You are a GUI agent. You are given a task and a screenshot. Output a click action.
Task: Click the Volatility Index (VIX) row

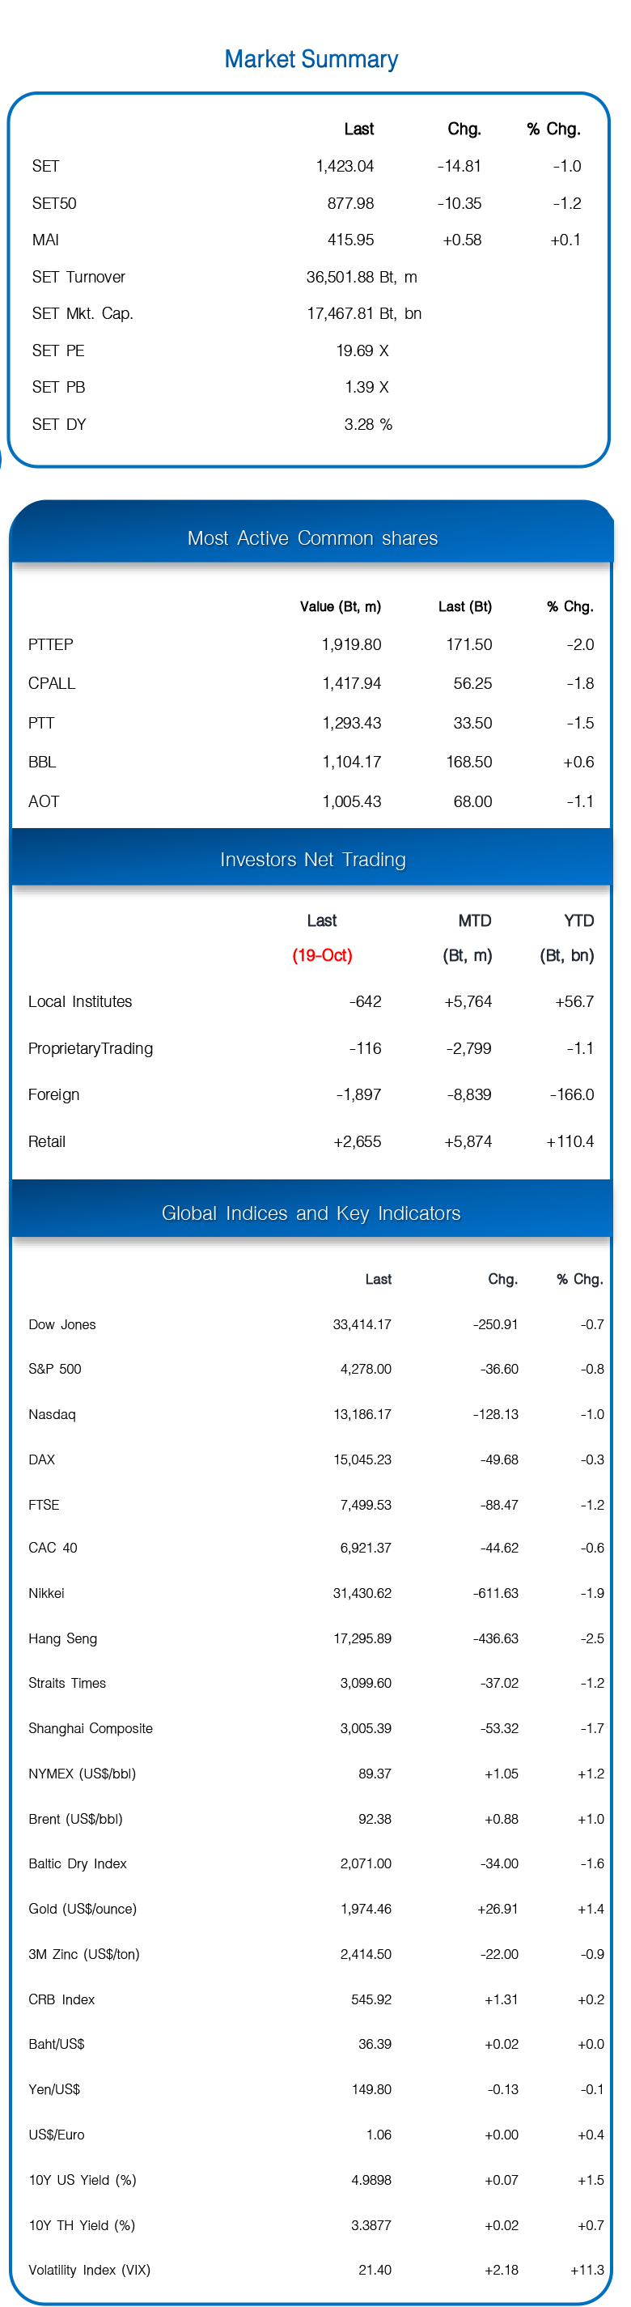click(316, 2270)
